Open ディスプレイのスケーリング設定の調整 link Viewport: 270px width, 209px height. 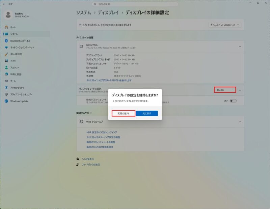(103, 137)
